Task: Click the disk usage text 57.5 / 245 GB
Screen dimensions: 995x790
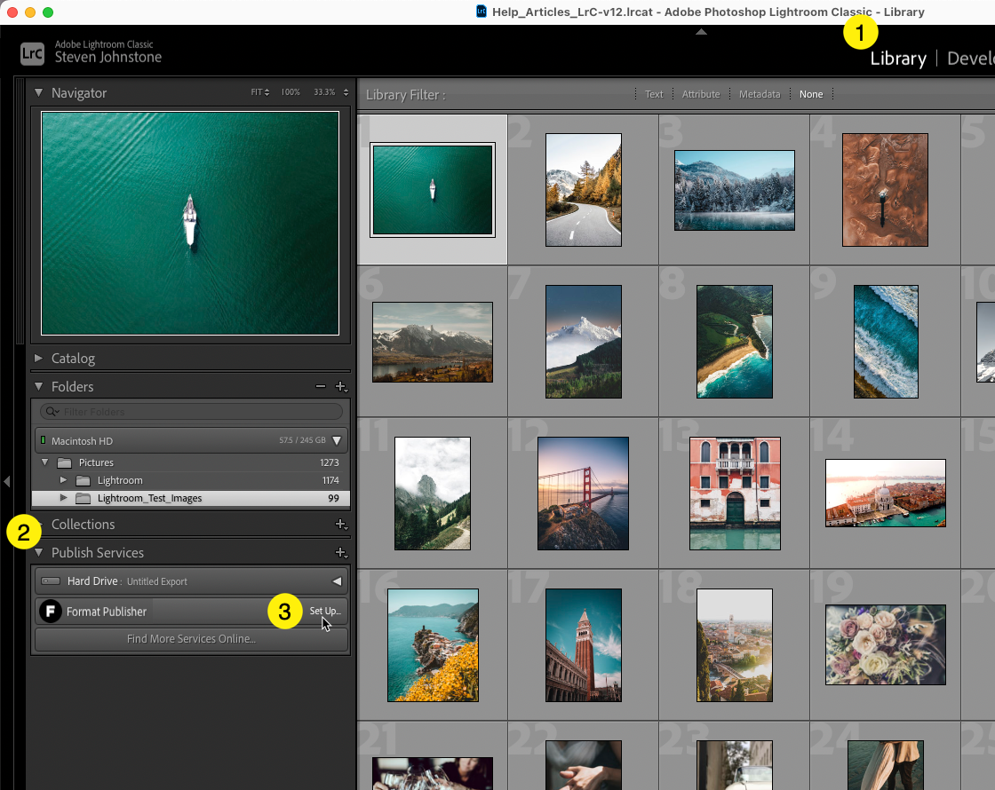Action: point(302,440)
